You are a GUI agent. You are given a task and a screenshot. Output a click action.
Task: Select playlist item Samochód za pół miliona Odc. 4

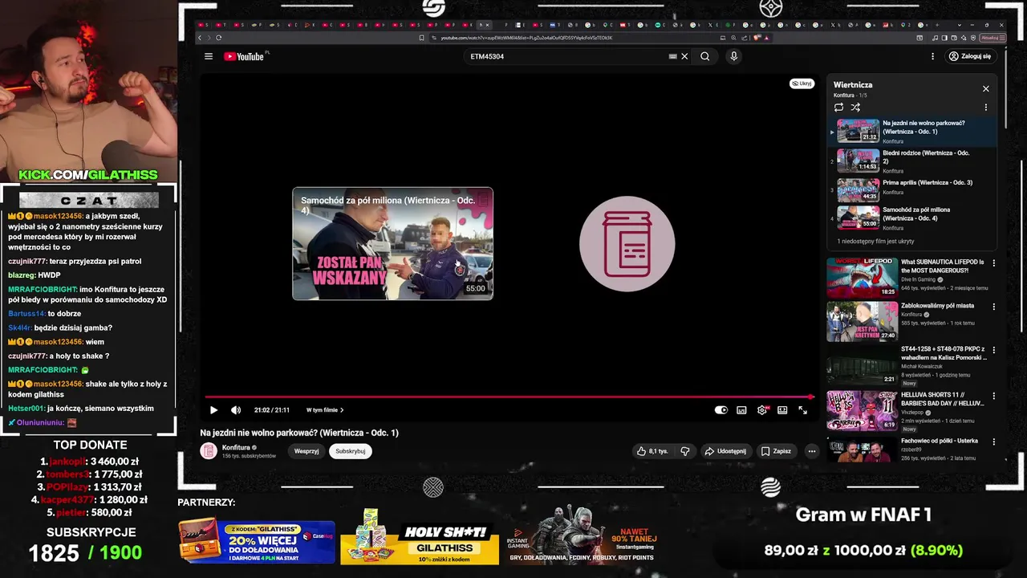coord(912,218)
